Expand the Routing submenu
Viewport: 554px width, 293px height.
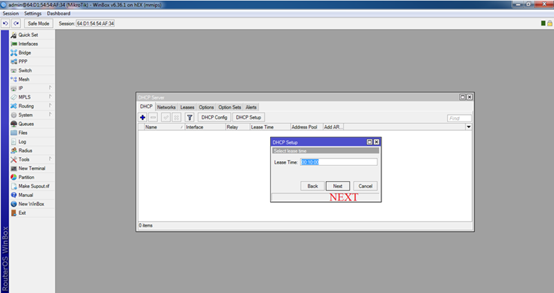(x=26, y=106)
